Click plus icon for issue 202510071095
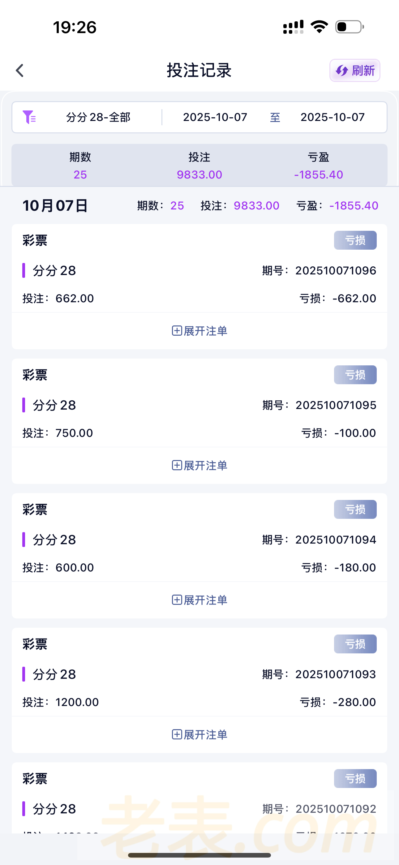 [177, 465]
